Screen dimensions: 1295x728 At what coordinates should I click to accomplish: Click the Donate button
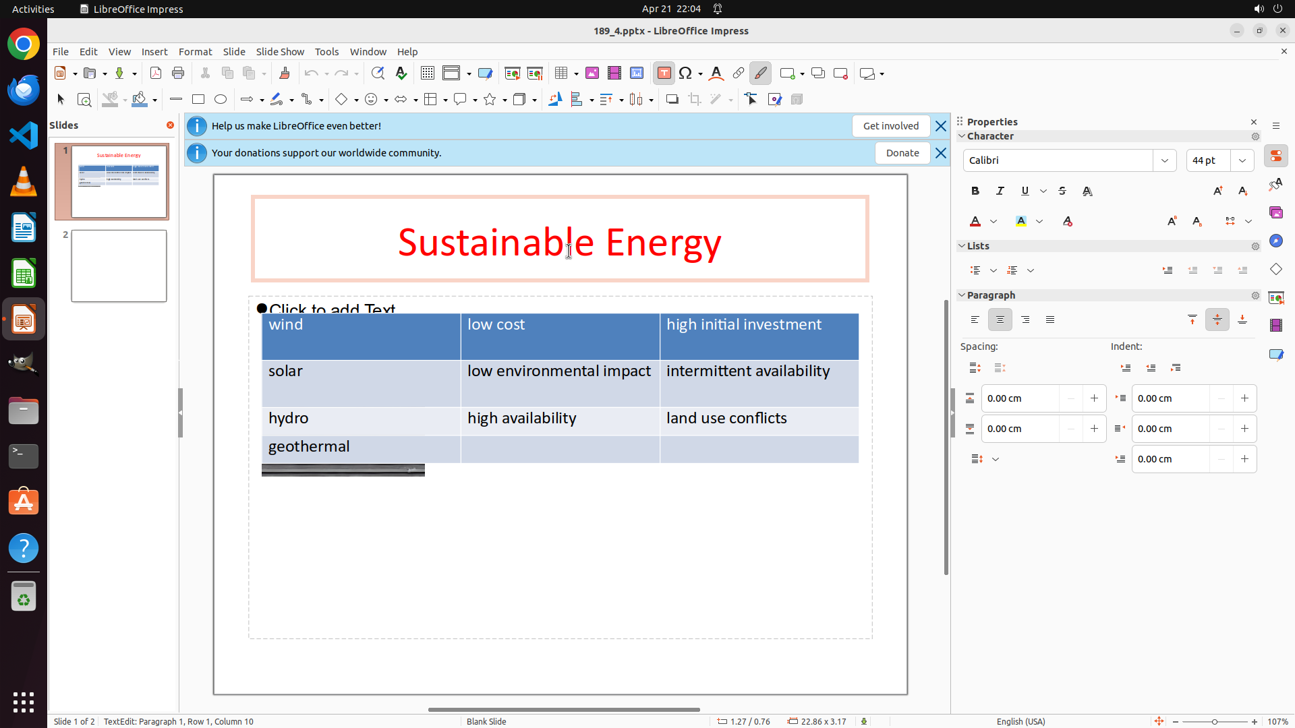(x=902, y=153)
